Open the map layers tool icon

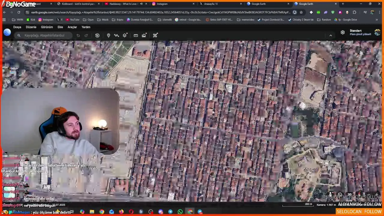pos(125,35)
